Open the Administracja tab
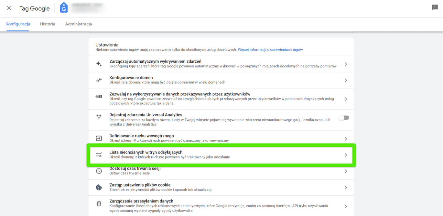Screen dimensions: 443x216 click(x=79, y=24)
